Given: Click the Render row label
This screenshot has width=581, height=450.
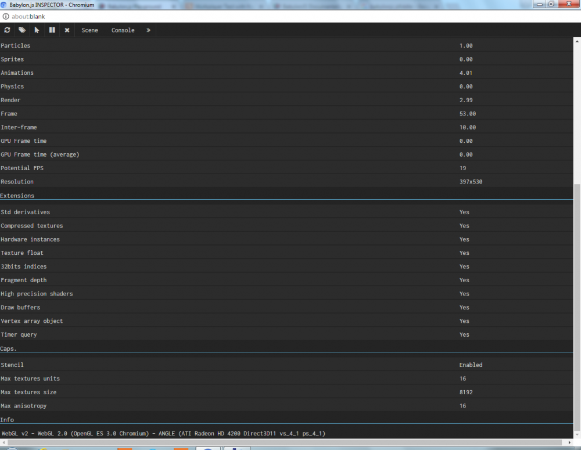Looking at the screenshot, I should point(10,100).
